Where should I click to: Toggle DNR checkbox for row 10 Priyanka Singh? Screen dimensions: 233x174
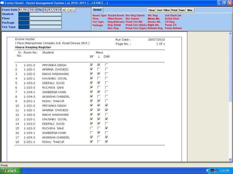point(106,105)
